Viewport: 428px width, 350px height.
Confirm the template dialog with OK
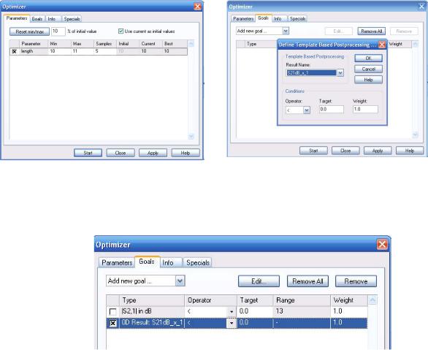click(368, 58)
